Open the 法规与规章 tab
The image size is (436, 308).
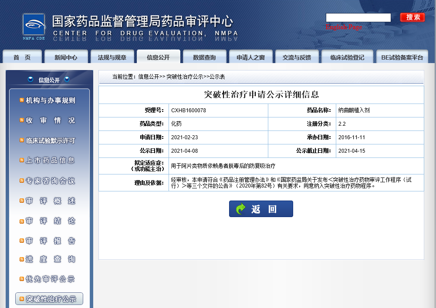click(x=112, y=57)
